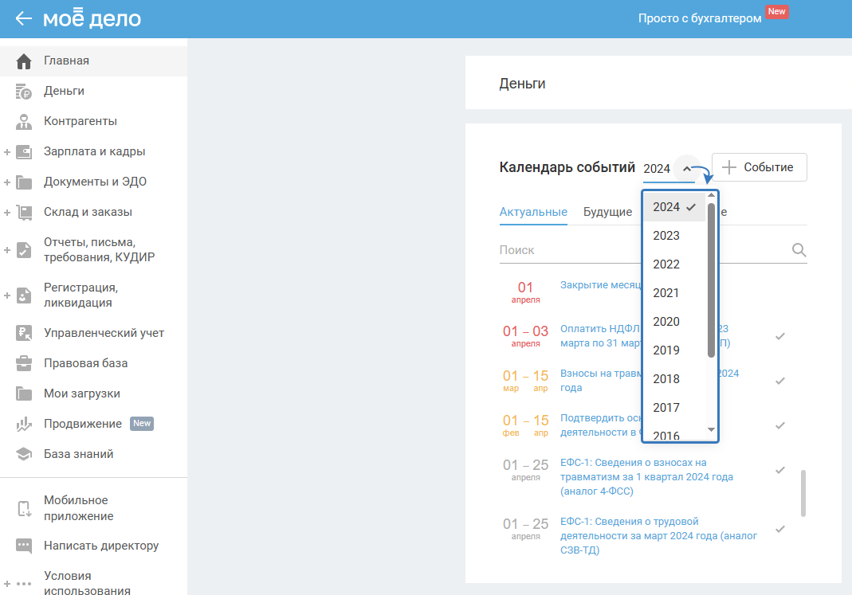This screenshot has height=595, width=852.
Task: Switch to Актуальные tab
Action: tap(533, 212)
